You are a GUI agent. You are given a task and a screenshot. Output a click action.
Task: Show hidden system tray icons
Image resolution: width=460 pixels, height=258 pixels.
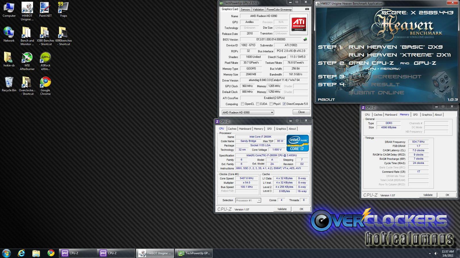tap(430, 253)
